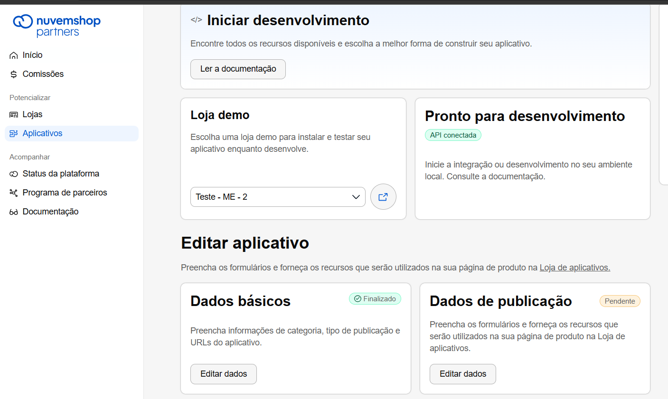
Task: Click the Início home icon
Action: tap(14, 56)
